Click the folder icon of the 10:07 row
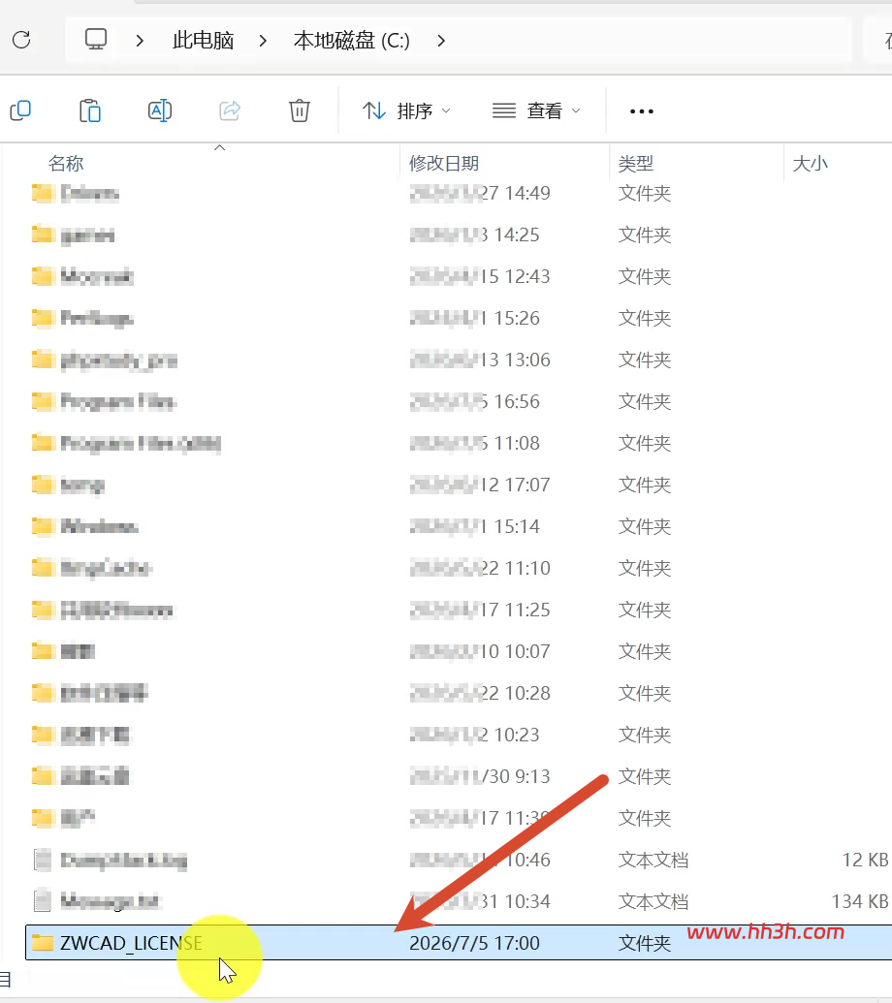 click(x=43, y=651)
